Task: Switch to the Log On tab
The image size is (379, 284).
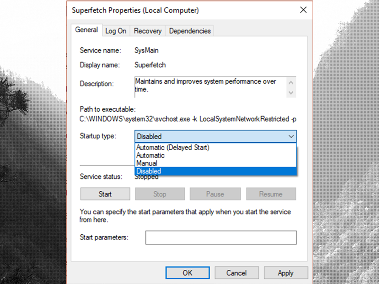Action: (x=116, y=30)
